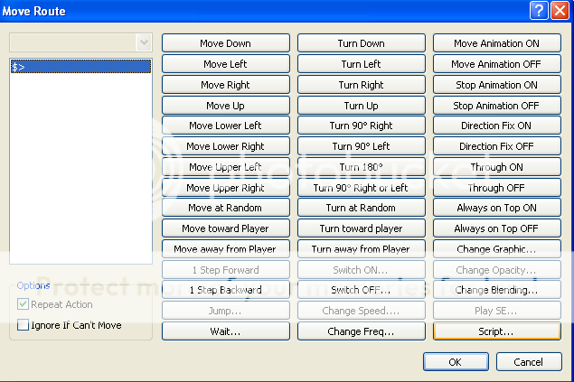
Task: Toggle the Repeat Action checkbox
Action: tap(24, 304)
